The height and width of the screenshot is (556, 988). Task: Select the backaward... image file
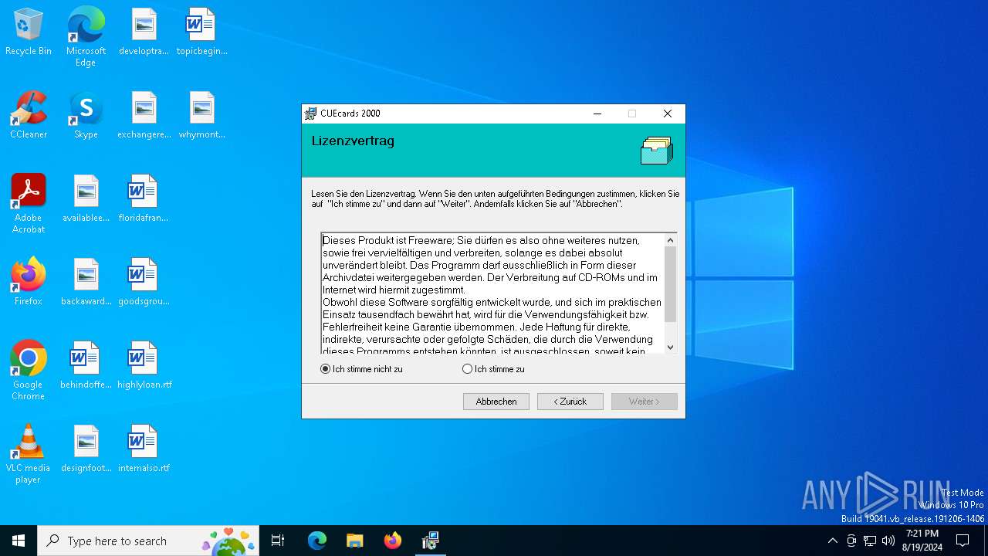pyautogui.click(x=86, y=283)
